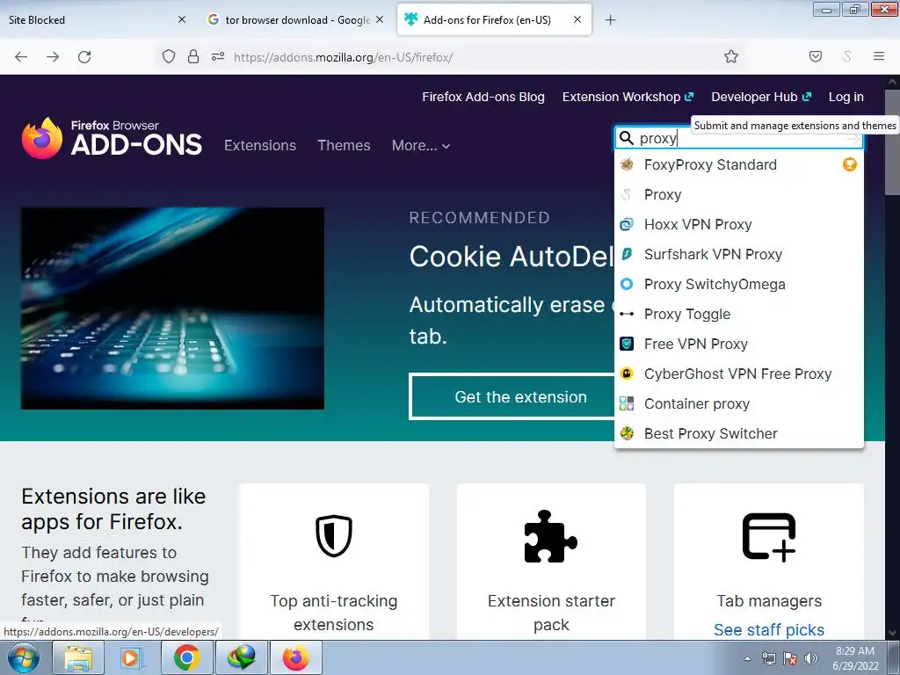Open Windows Explorer from taskbar
The image size is (900, 675).
click(78, 657)
